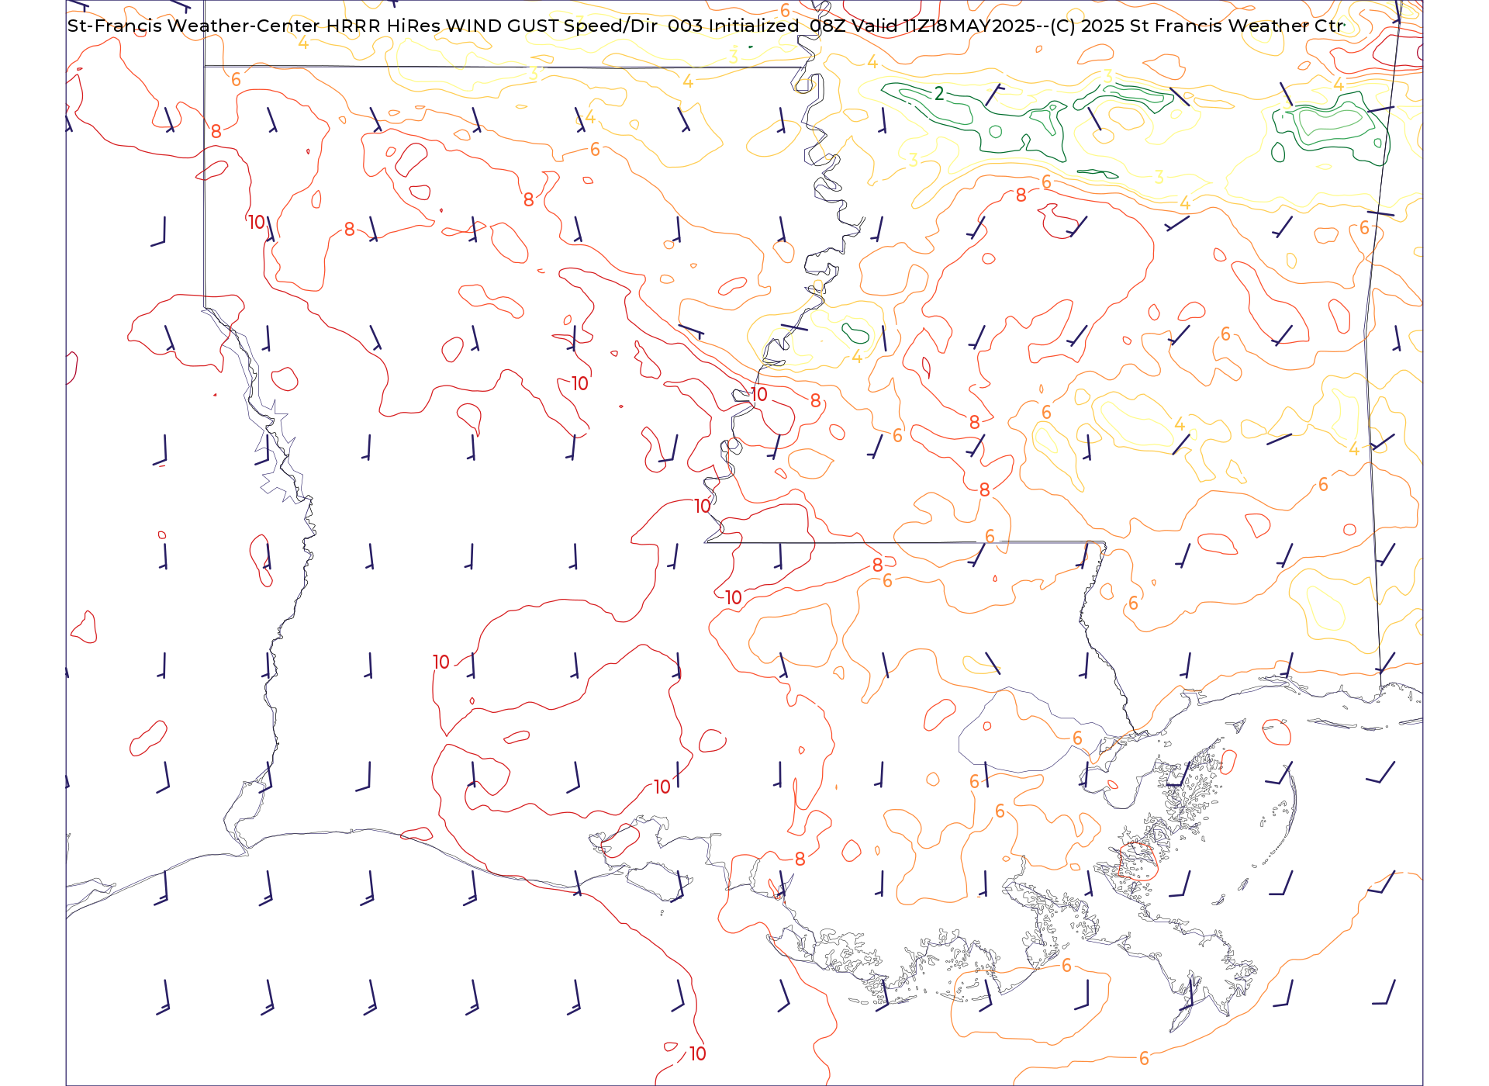Click "HRRR HiRes WIND GUST Speed/Dir" in title
The width and height of the screenshot is (1489, 1086).
492,26
